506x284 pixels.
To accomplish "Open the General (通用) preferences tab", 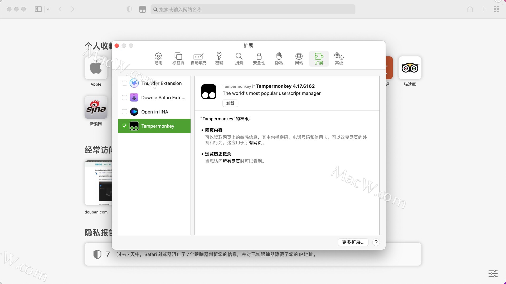I will 158,58.
